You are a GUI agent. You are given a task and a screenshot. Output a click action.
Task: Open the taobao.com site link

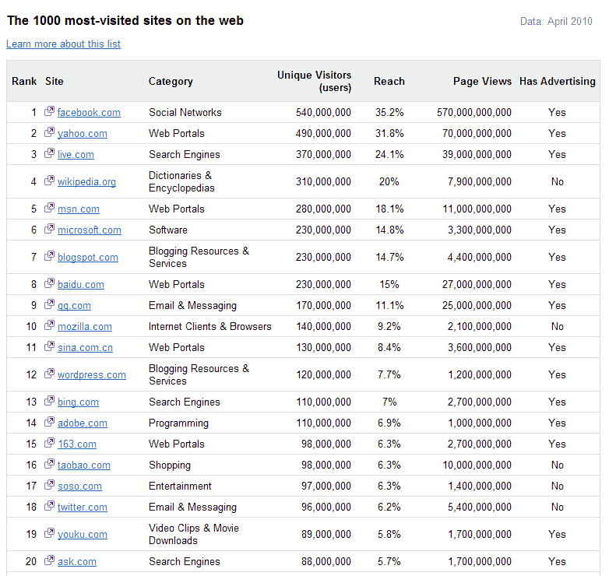click(84, 465)
